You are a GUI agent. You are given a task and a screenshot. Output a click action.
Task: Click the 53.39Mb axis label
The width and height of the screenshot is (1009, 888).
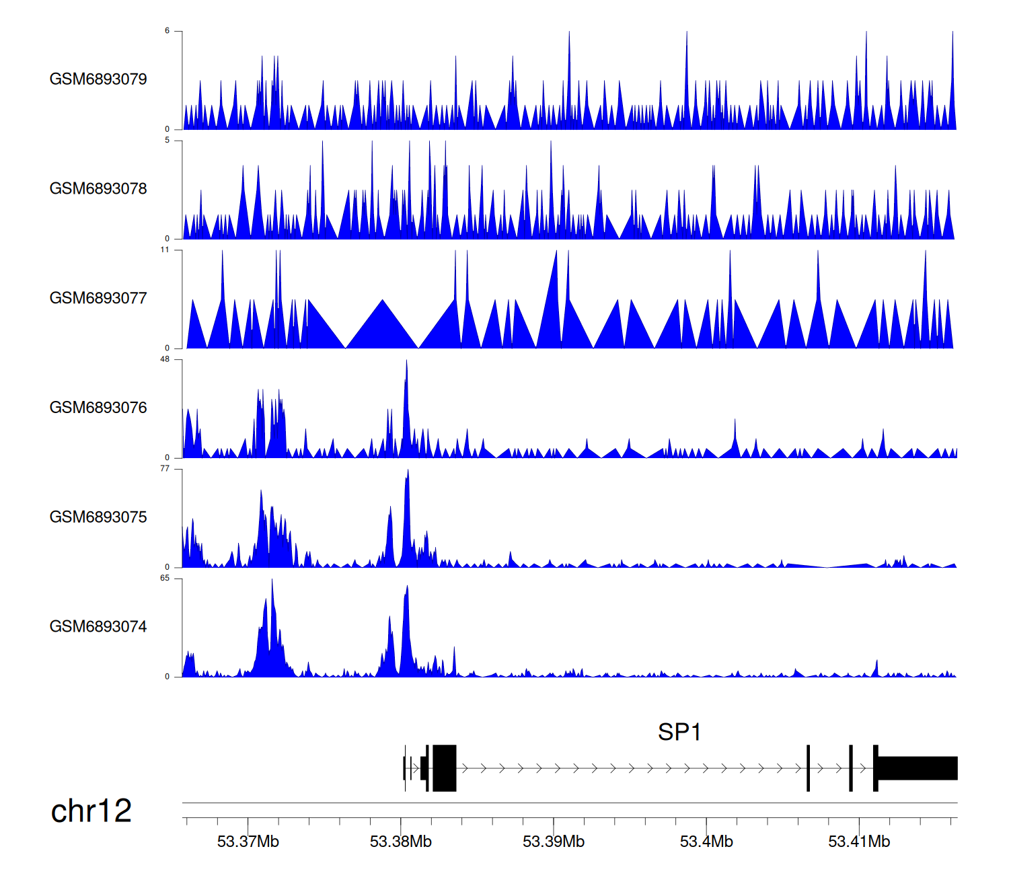pos(554,842)
